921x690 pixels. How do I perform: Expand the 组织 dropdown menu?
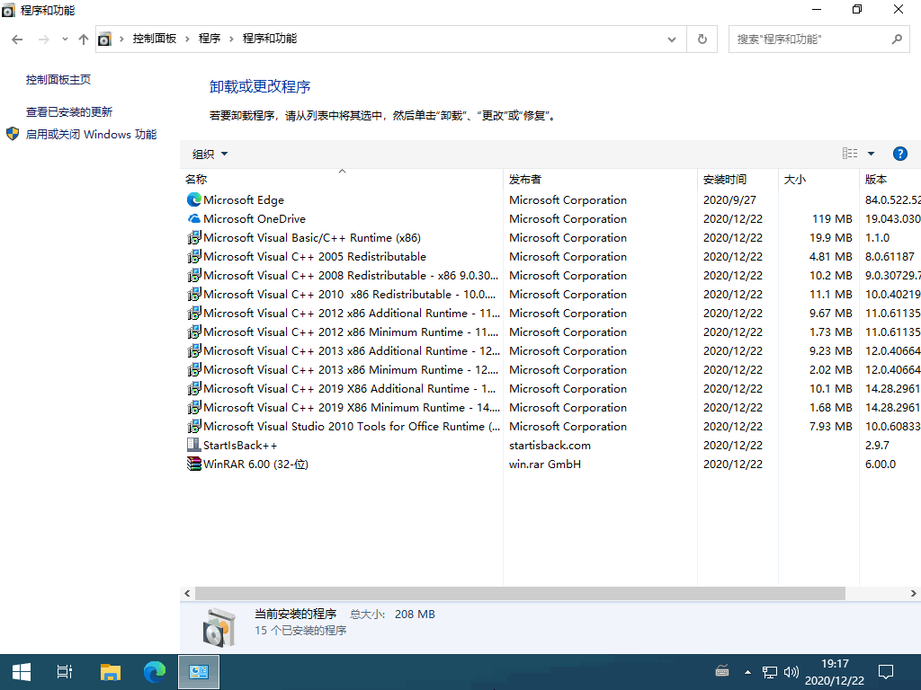(210, 155)
